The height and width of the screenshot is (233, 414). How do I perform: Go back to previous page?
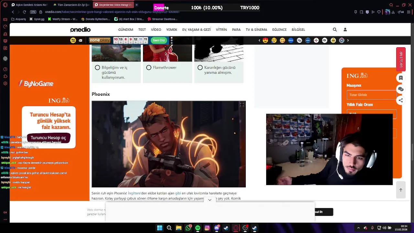(x=13, y=12)
